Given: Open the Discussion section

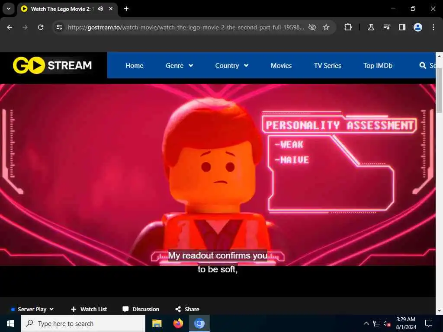Looking at the screenshot, I should (141, 309).
